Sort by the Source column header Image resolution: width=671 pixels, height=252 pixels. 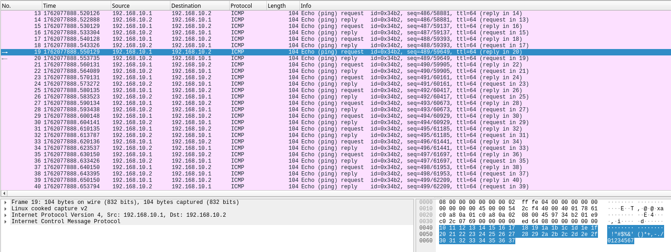(140, 6)
